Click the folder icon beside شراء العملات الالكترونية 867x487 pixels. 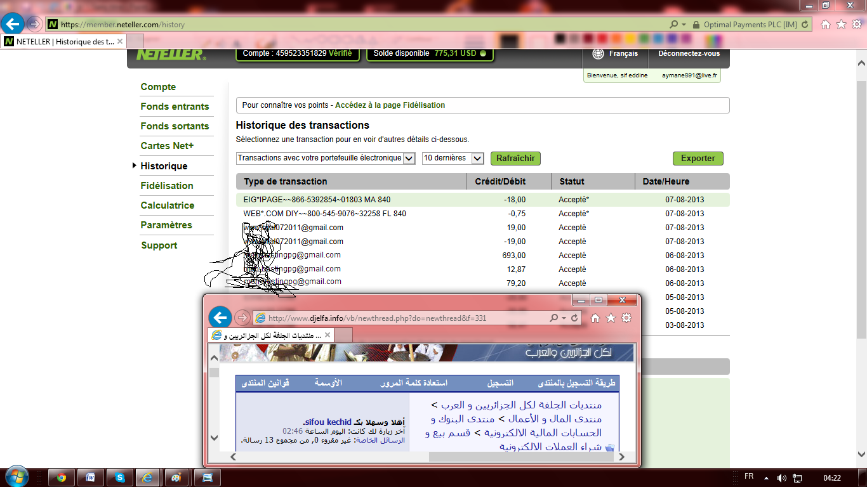tap(609, 447)
